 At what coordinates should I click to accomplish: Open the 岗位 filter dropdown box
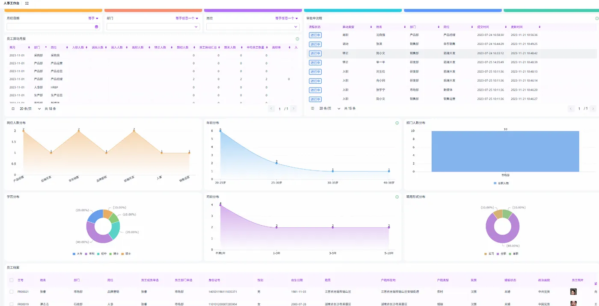253,26
